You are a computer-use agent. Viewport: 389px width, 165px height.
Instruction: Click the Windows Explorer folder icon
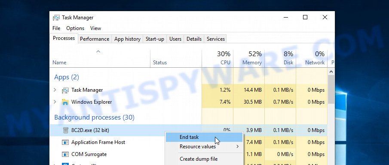click(65, 102)
